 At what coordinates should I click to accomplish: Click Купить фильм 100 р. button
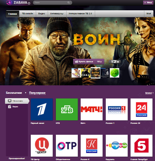point(88,62)
